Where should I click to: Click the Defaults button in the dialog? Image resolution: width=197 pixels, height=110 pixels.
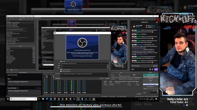click(x=58, y=78)
